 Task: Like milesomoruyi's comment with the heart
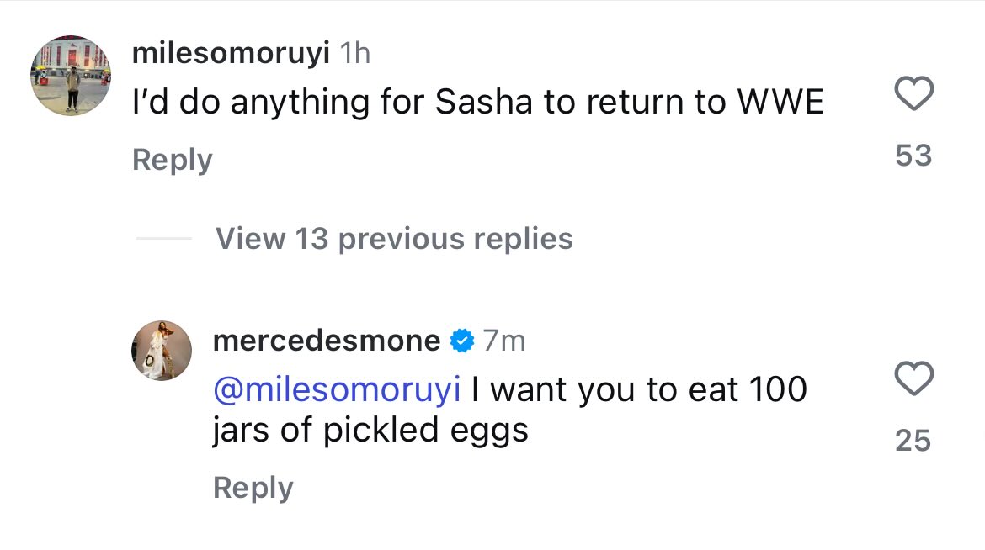pyautogui.click(x=913, y=93)
